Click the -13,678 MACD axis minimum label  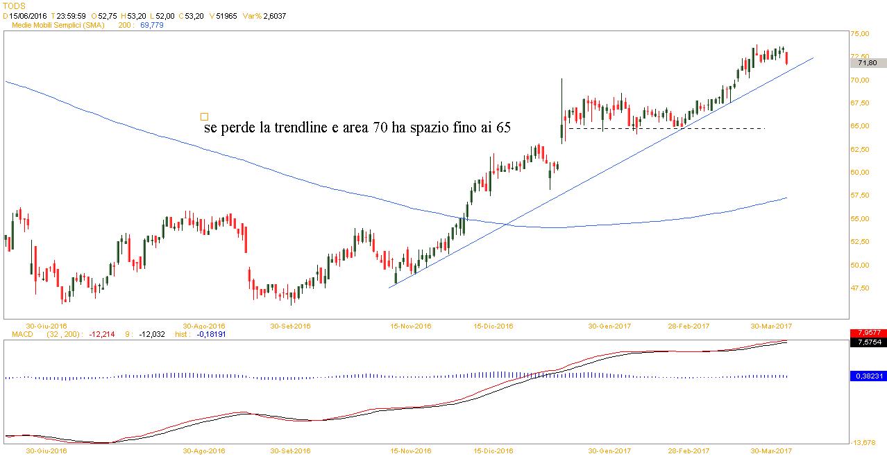coord(863,442)
